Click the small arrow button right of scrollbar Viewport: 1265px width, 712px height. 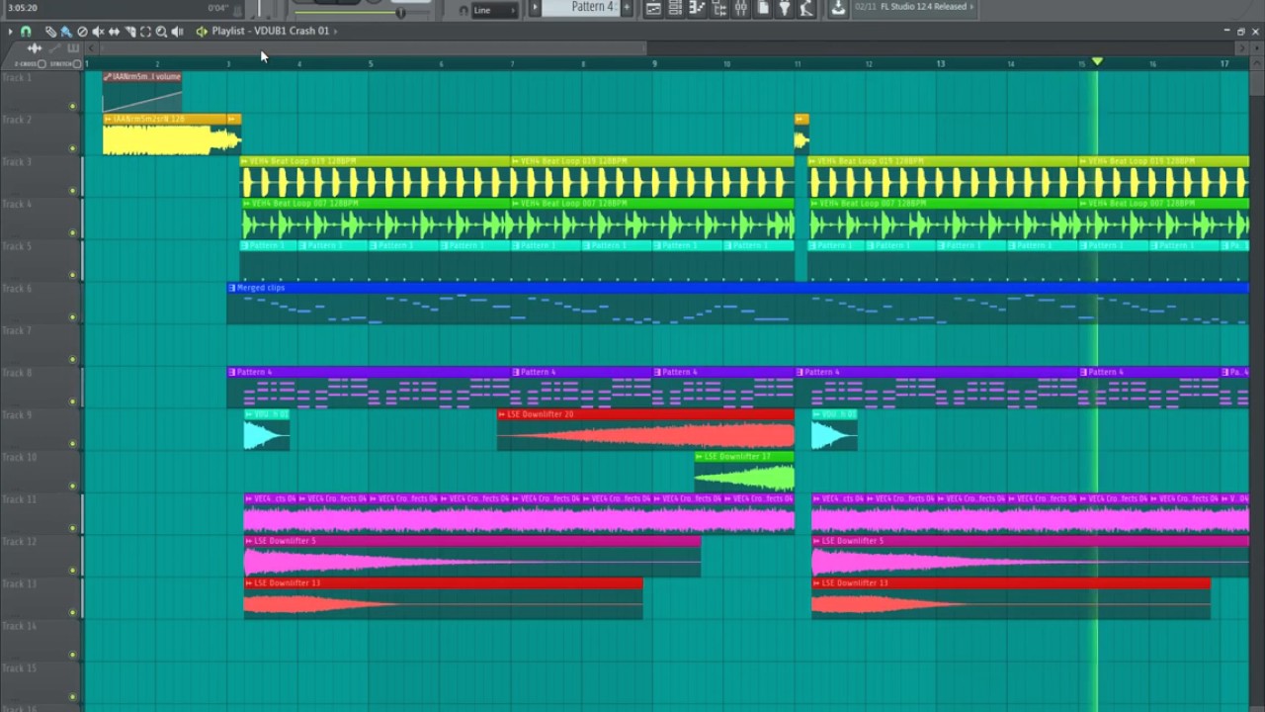tap(1242, 47)
